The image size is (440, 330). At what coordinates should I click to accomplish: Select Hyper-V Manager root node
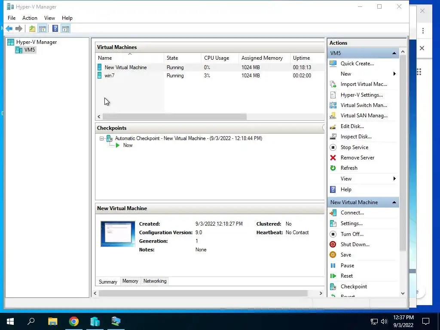(37, 42)
